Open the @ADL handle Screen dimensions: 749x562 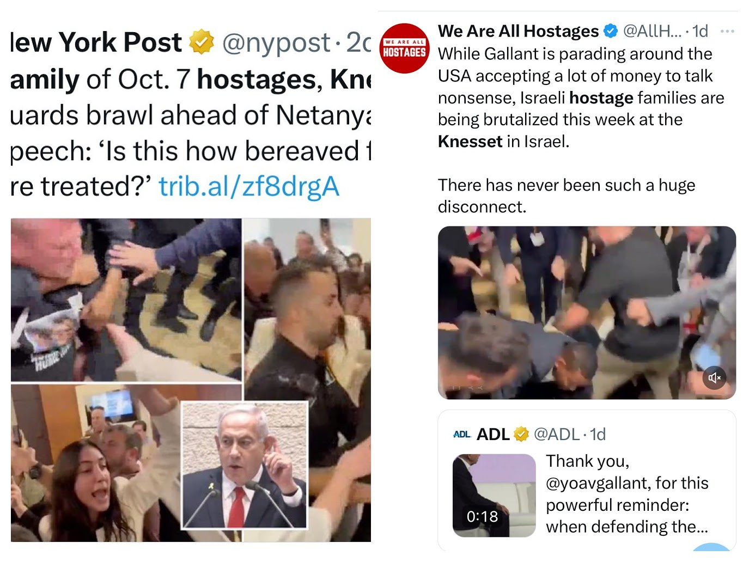557,434
